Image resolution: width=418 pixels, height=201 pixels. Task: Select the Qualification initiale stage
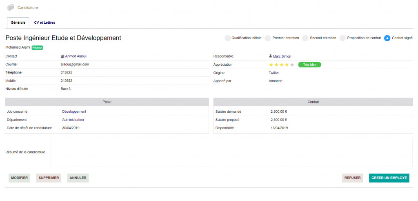tap(227, 38)
